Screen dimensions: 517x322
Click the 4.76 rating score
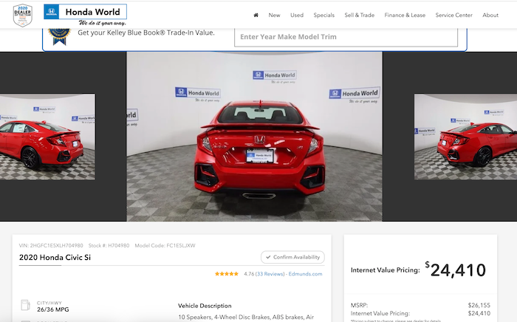249,274
